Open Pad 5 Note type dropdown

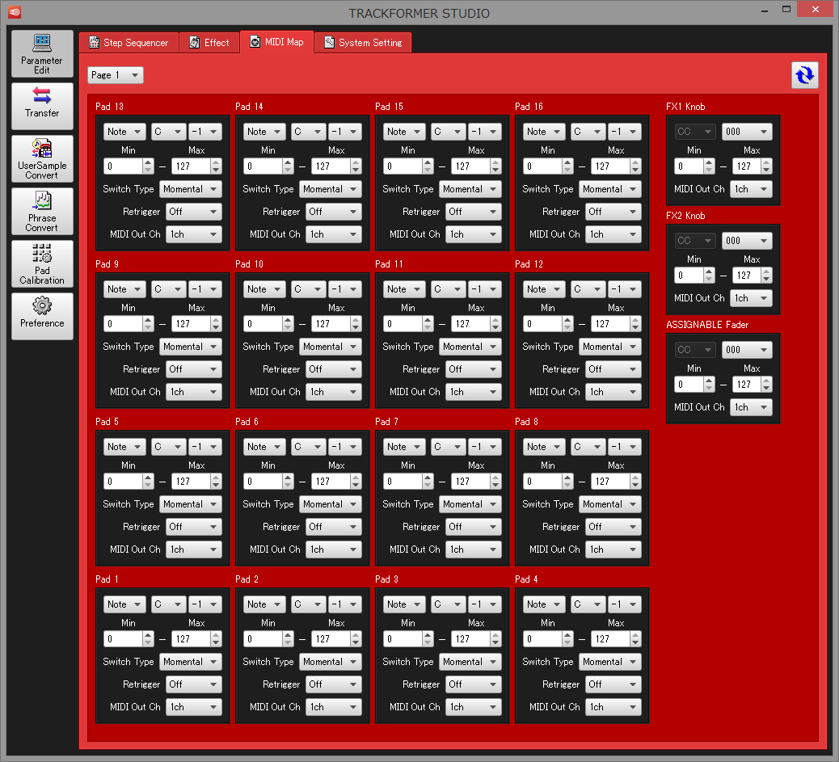coord(124,447)
